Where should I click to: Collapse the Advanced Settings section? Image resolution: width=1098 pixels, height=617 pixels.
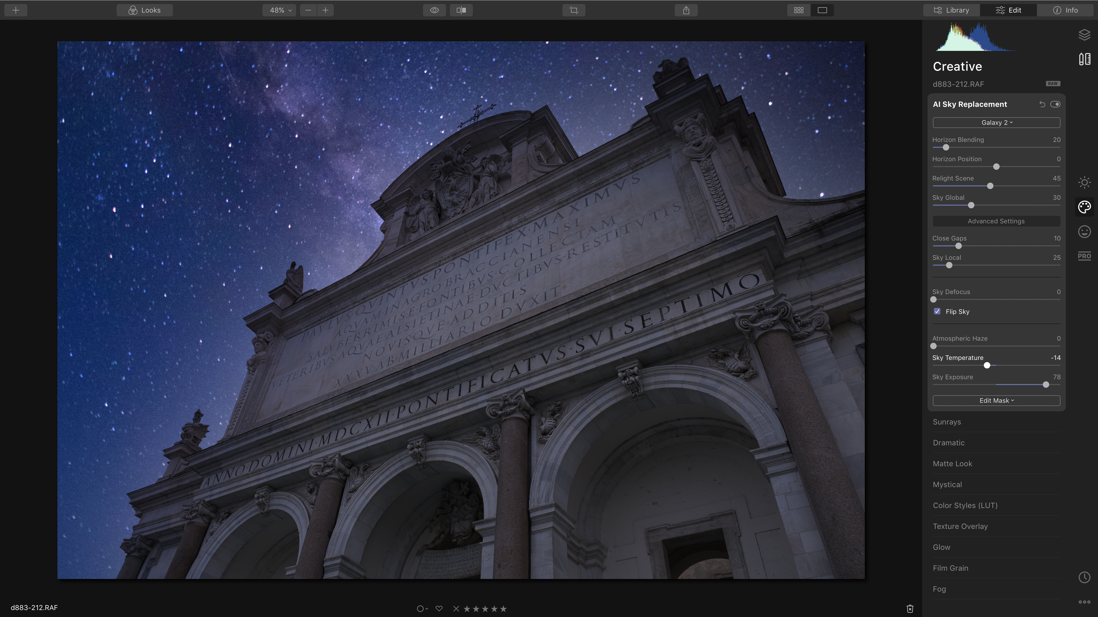click(x=996, y=221)
